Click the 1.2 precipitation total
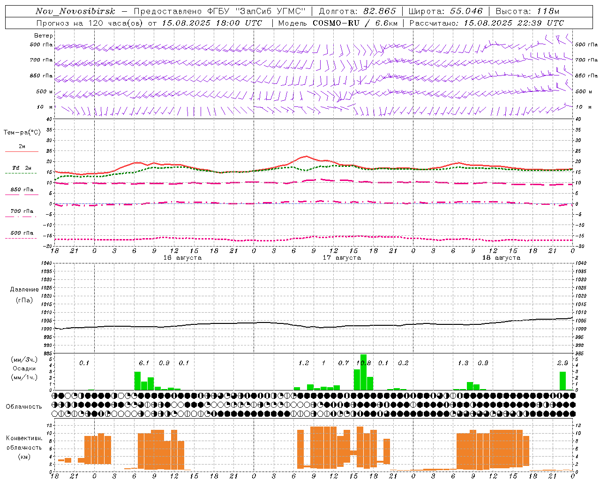The height and width of the screenshot is (480, 600). (x=304, y=363)
